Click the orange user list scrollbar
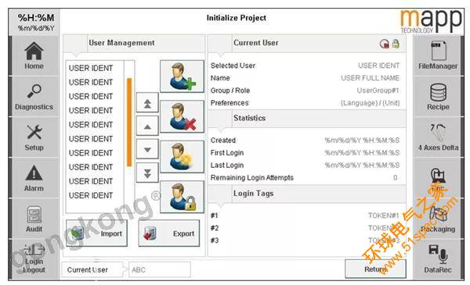The image size is (470, 285). click(129, 122)
